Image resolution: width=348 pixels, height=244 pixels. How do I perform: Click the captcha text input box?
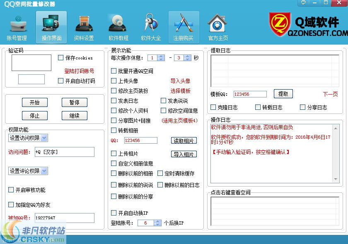31,79
